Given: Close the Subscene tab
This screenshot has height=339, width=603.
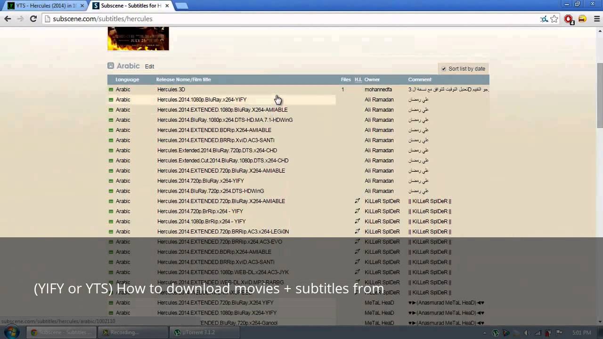Looking at the screenshot, I should (x=167, y=6).
